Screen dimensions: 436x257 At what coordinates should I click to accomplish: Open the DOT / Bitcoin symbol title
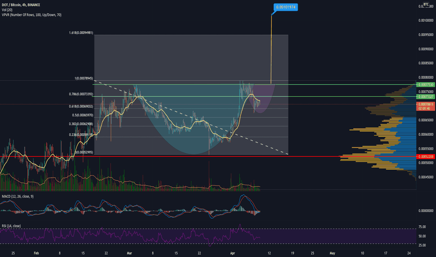click(x=21, y=5)
